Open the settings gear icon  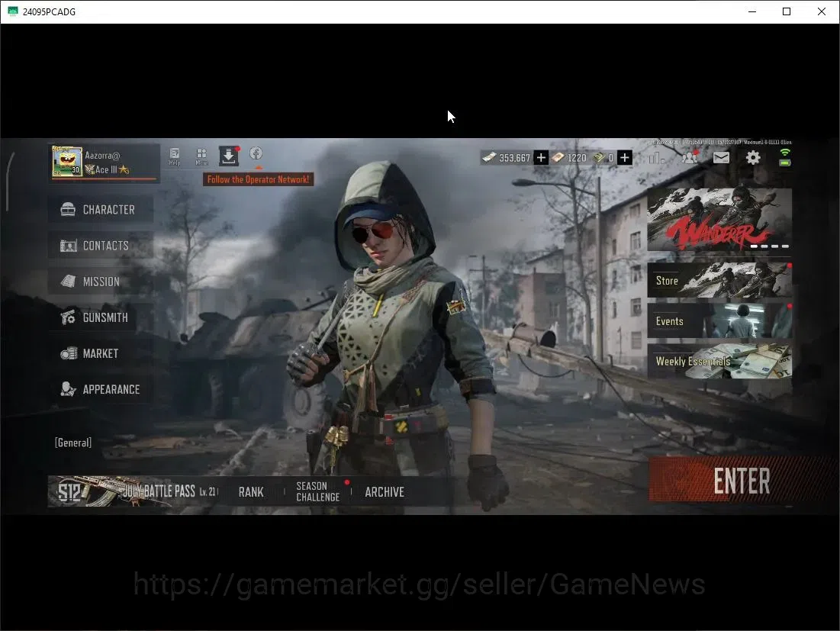click(x=753, y=157)
